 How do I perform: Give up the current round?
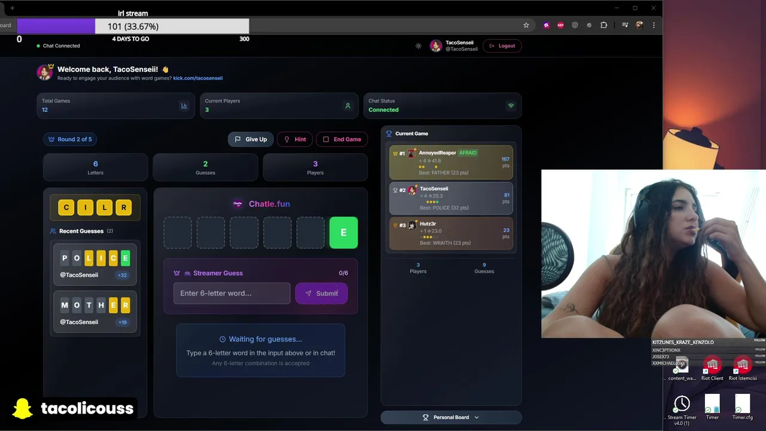pos(251,139)
